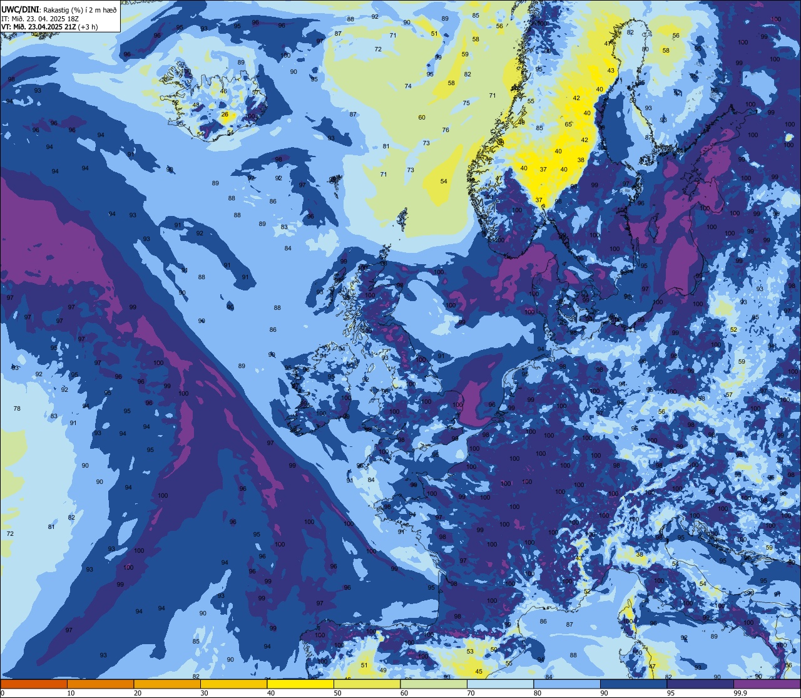
Task: Click the legend label '10'
Action: (71, 693)
